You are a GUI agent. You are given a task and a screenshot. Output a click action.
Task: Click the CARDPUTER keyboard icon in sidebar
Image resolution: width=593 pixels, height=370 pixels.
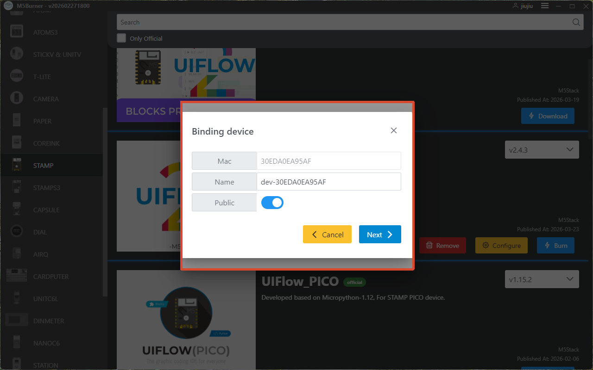[x=17, y=277]
